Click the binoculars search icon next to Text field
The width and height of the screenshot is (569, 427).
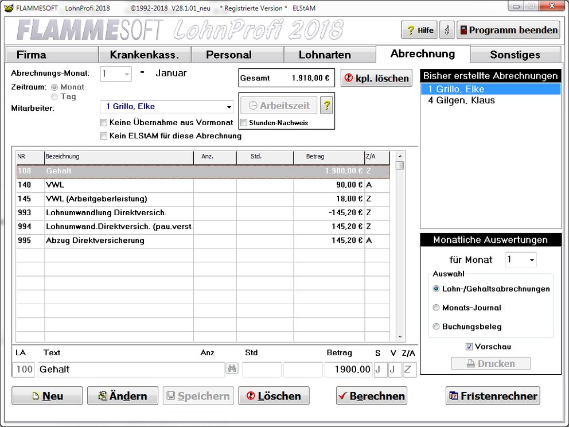(232, 369)
